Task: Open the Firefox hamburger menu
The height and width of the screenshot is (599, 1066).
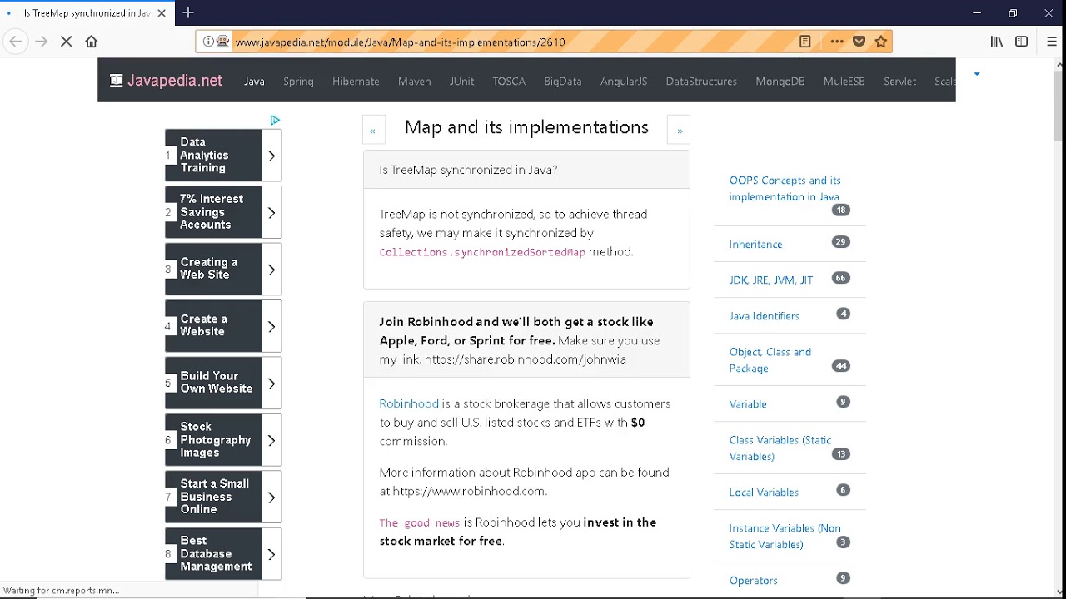Action: tap(1052, 42)
